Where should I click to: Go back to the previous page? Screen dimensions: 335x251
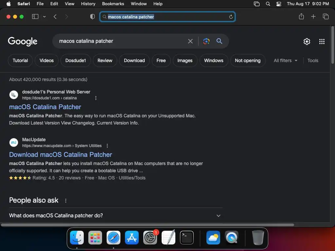tap(55, 17)
